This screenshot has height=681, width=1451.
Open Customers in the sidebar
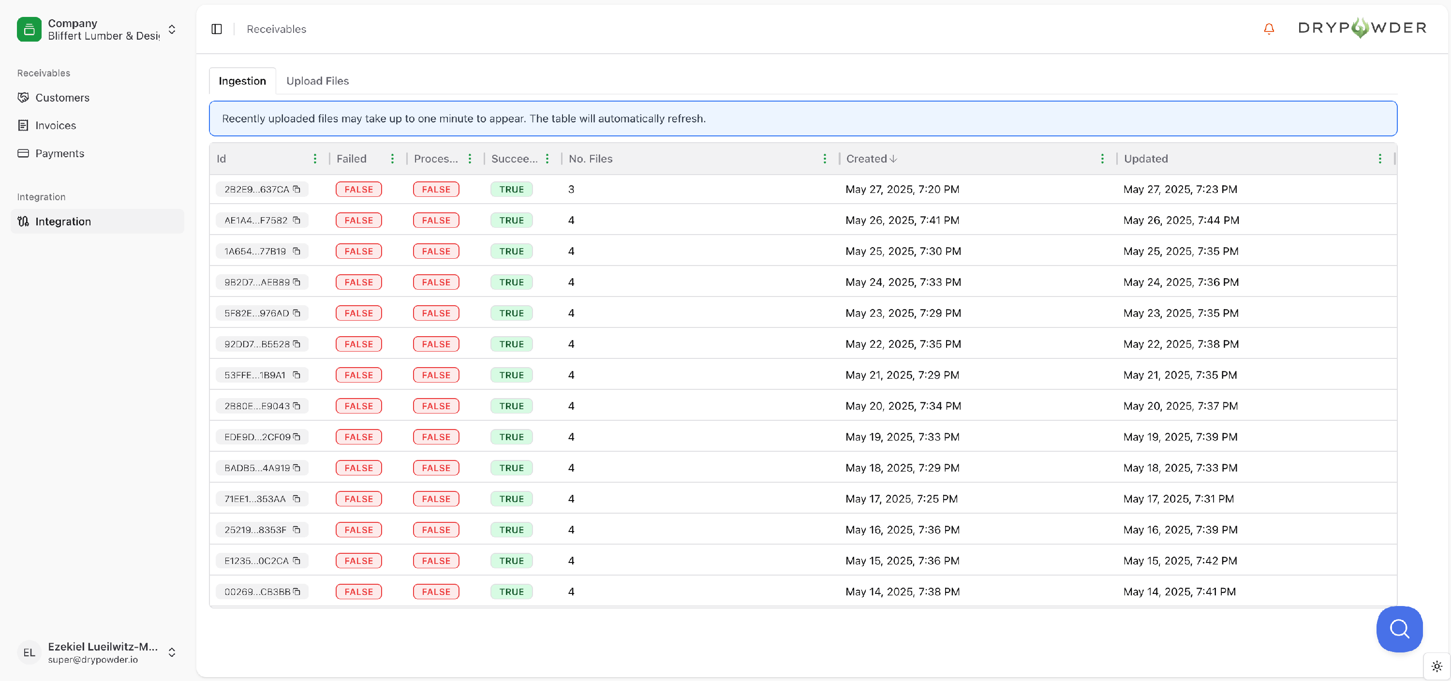point(97,97)
